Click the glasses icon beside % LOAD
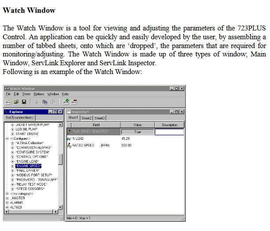The width and height of the screenshot is (270, 231). [69, 138]
